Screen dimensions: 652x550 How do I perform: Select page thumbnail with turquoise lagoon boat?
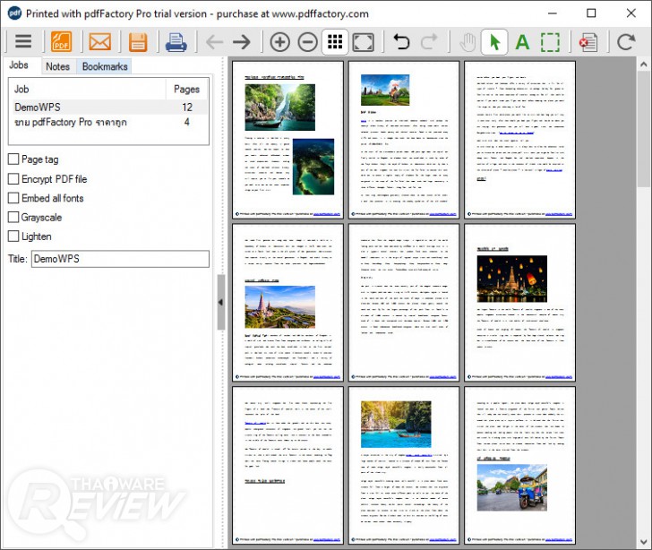coord(404,465)
